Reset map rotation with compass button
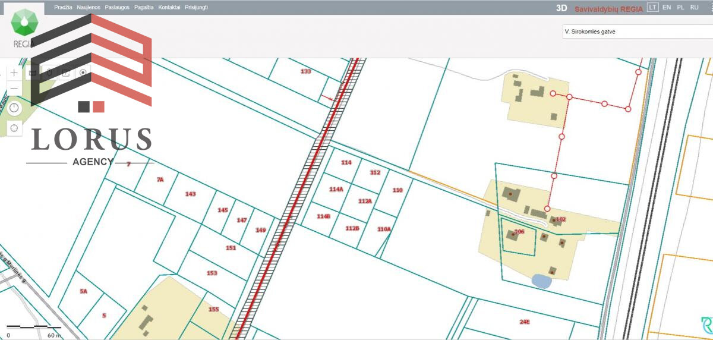 coord(14,108)
